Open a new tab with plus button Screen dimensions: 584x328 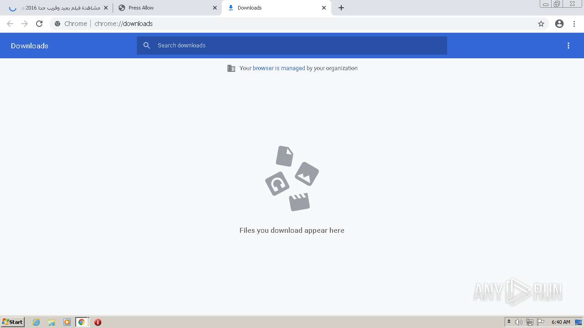[x=341, y=8]
